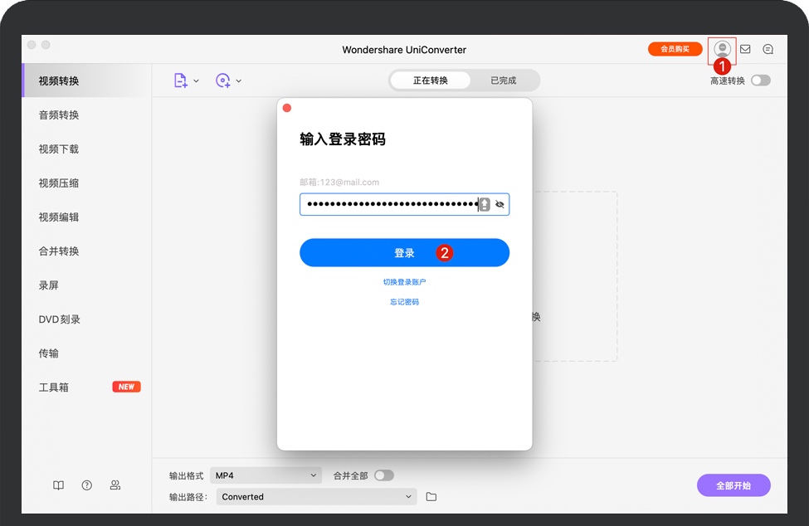
Task: Select 视频压缩 in the sidebar
Action: point(86,183)
